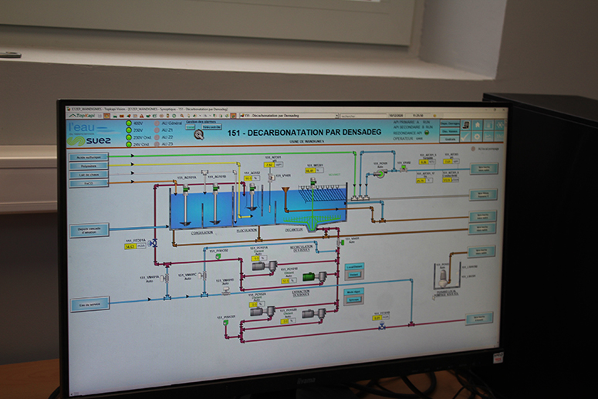Click the yellow flow value near 151_FIT301A
Screen dimensions: 598x399
point(130,246)
